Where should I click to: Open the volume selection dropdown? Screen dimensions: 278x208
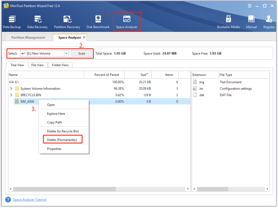pos(66,53)
